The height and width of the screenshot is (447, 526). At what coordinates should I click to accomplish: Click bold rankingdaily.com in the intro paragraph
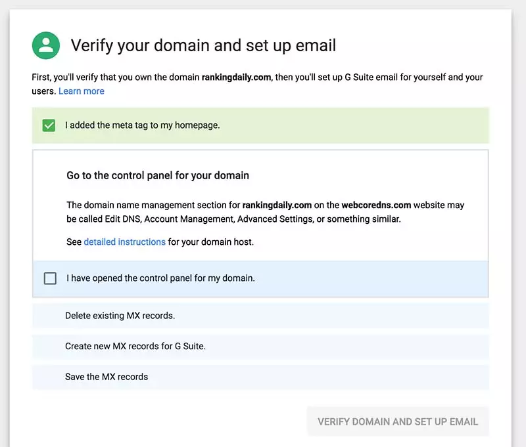tap(237, 77)
